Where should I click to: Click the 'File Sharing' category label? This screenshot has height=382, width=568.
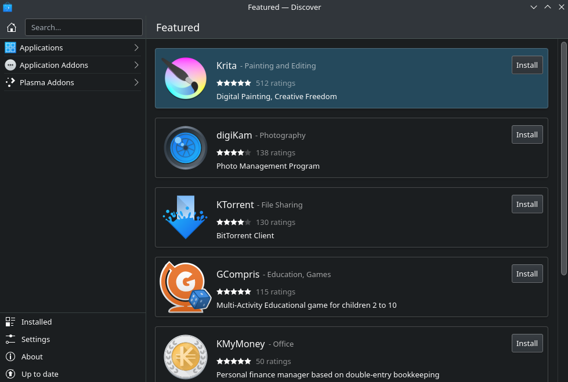(x=282, y=205)
